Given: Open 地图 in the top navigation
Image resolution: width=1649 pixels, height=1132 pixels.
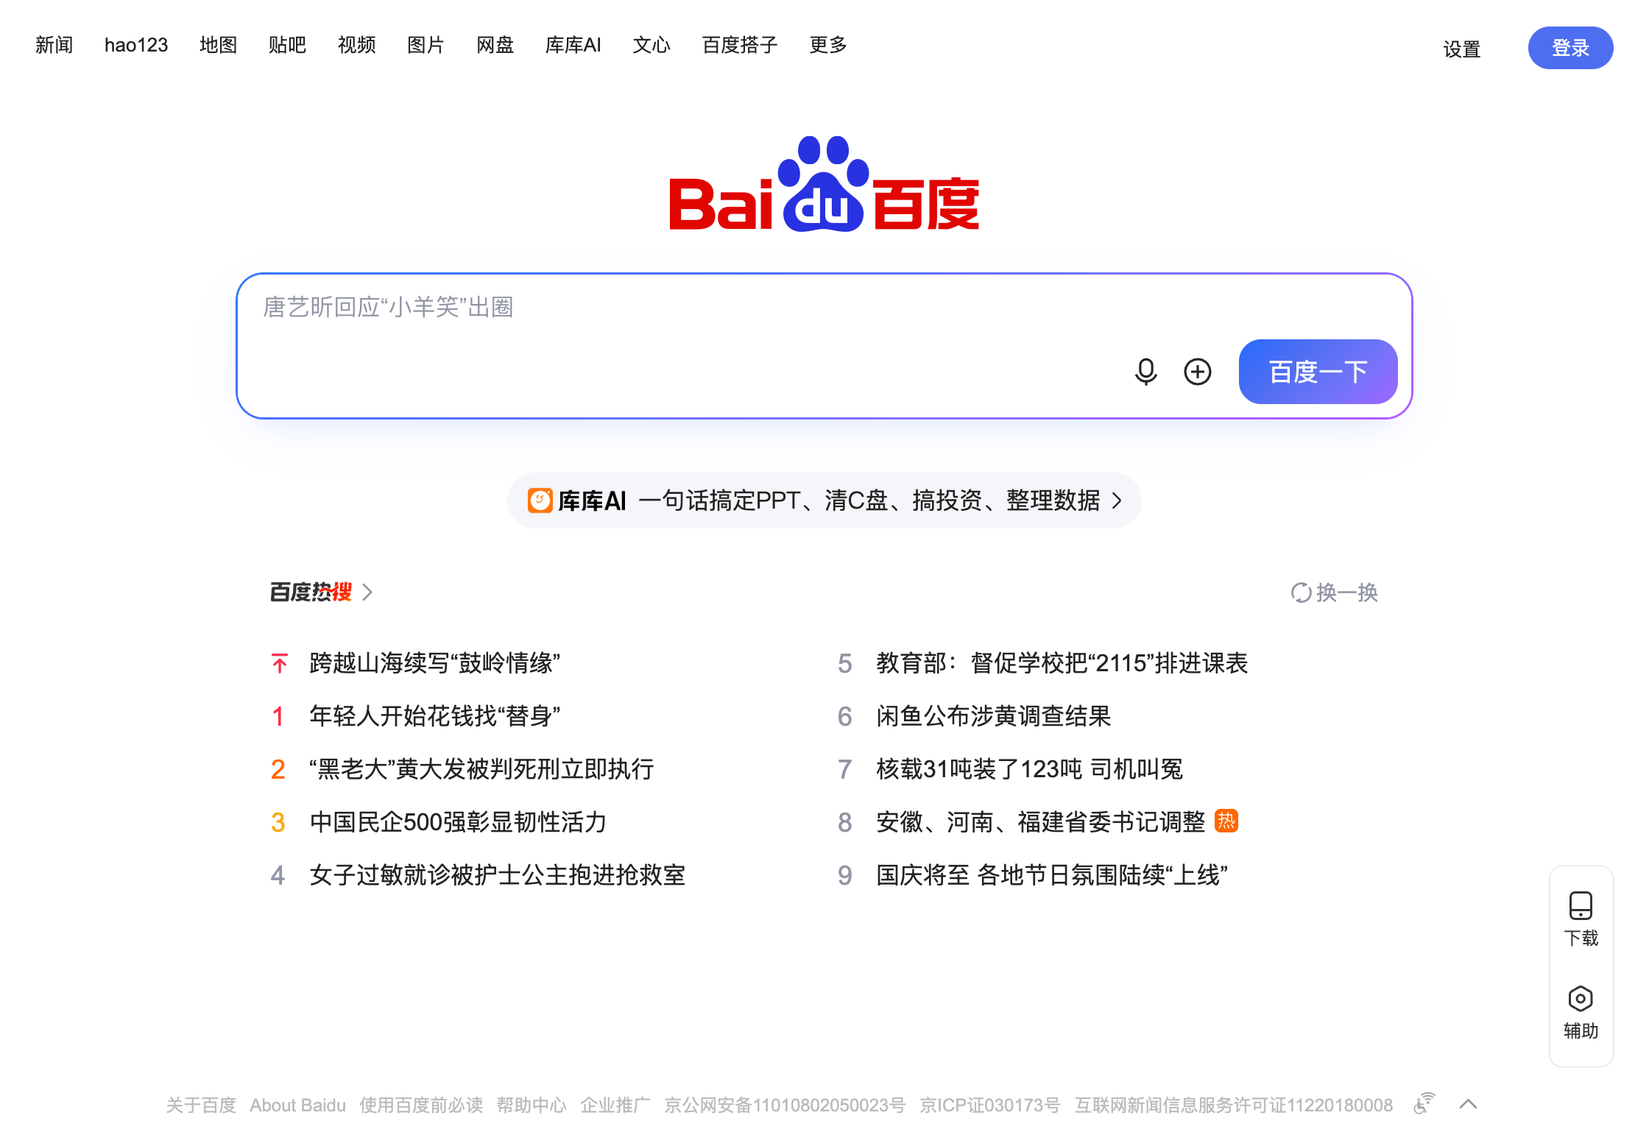Looking at the screenshot, I should 218,45.
